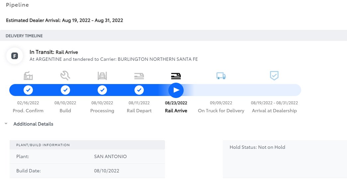Screen dimensions: 347x188
Task: Click the 02/16/2022 date
Action: (28, 103)
